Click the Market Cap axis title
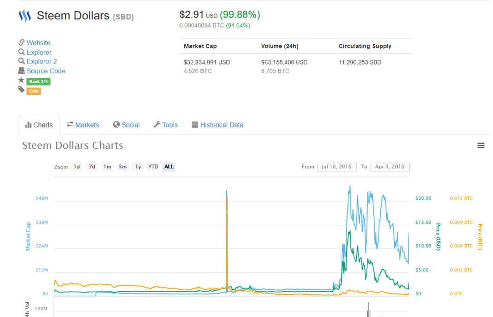Viewport: 493px width, 317px height. pyautogui.click(x=28, y=236)
